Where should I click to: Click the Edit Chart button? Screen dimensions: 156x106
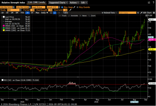(146, 13)
